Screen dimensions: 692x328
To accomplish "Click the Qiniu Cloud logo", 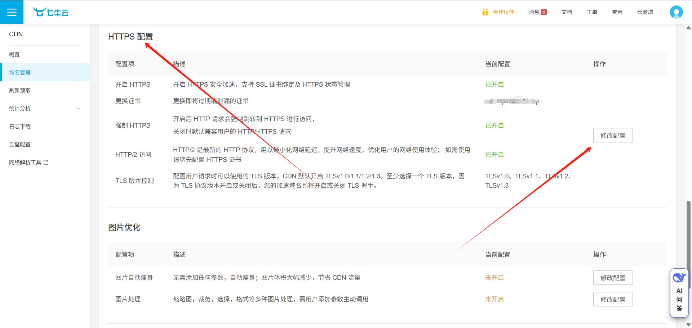I will coord(50,12).
